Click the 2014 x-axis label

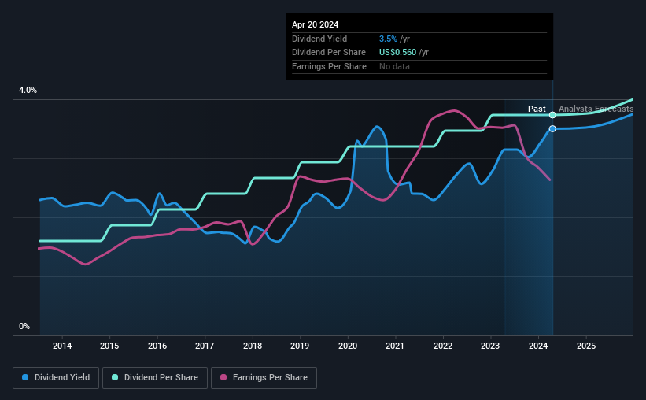62,346
